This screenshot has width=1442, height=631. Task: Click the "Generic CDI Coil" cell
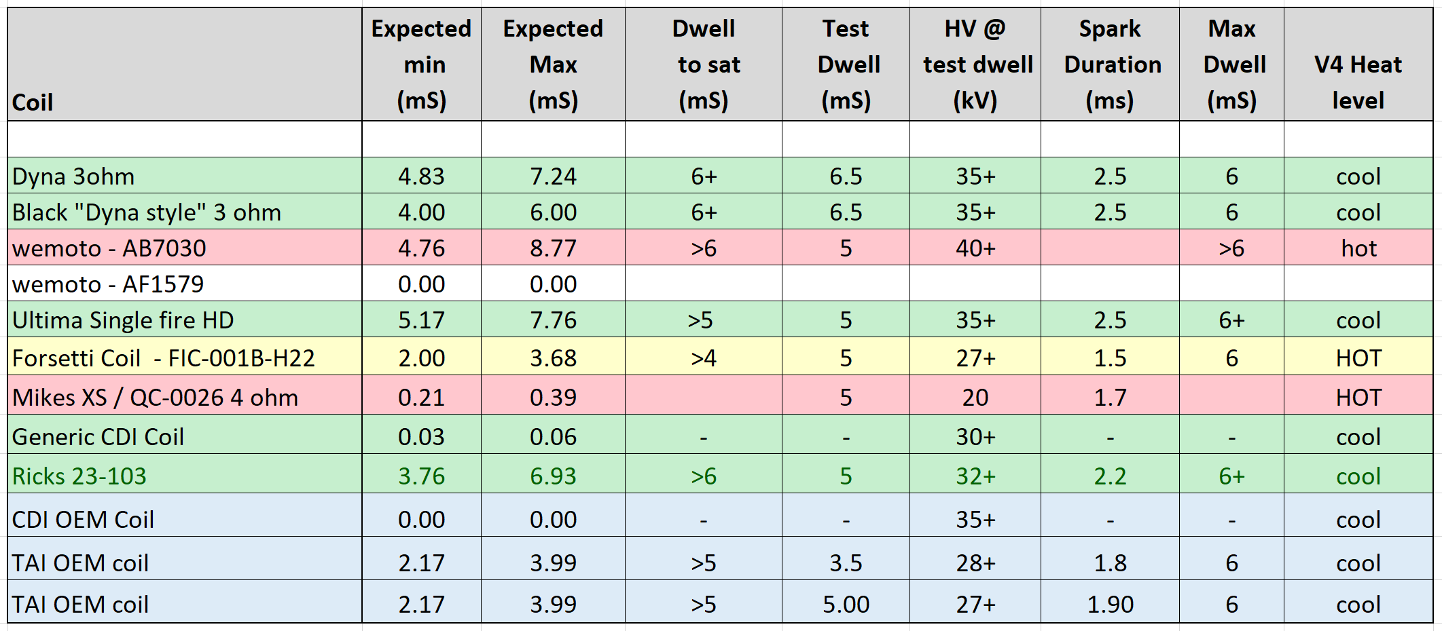point(98,436)
